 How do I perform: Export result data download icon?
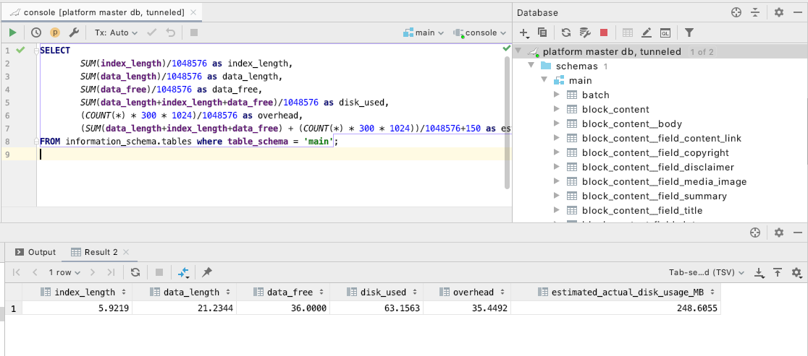click(x=759, y=272)
